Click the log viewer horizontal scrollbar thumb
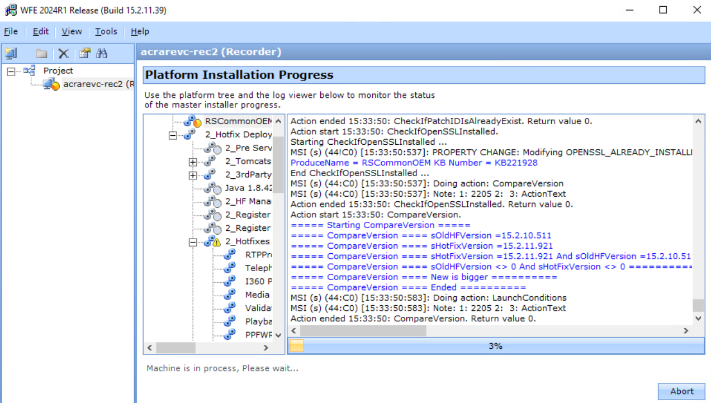The height and width of the screenshot is (403, 711). [x=363, y=331]
